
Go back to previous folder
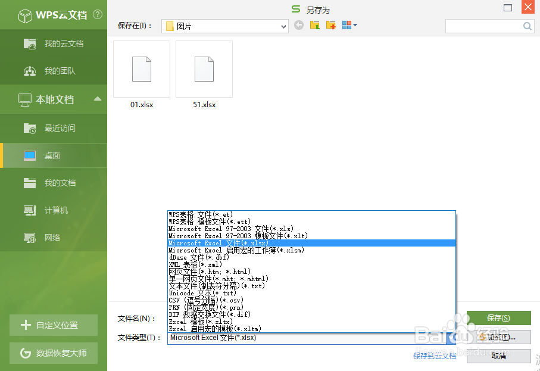(x=299, y=25)
